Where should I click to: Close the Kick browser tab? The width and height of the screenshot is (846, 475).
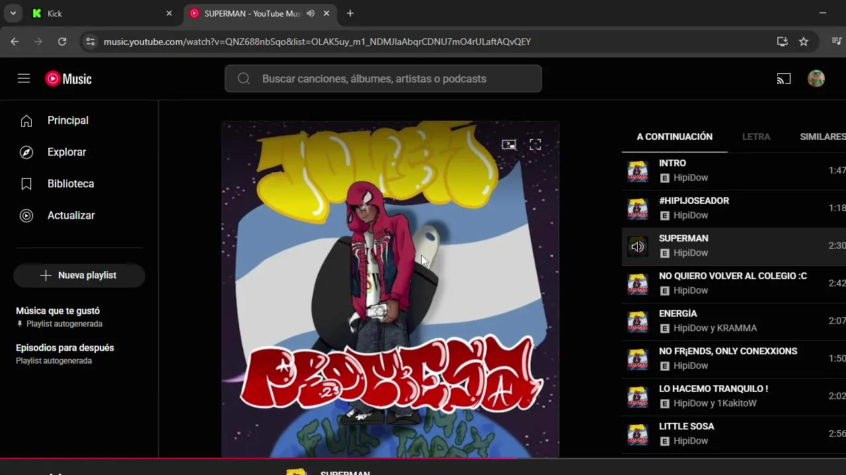169,13
